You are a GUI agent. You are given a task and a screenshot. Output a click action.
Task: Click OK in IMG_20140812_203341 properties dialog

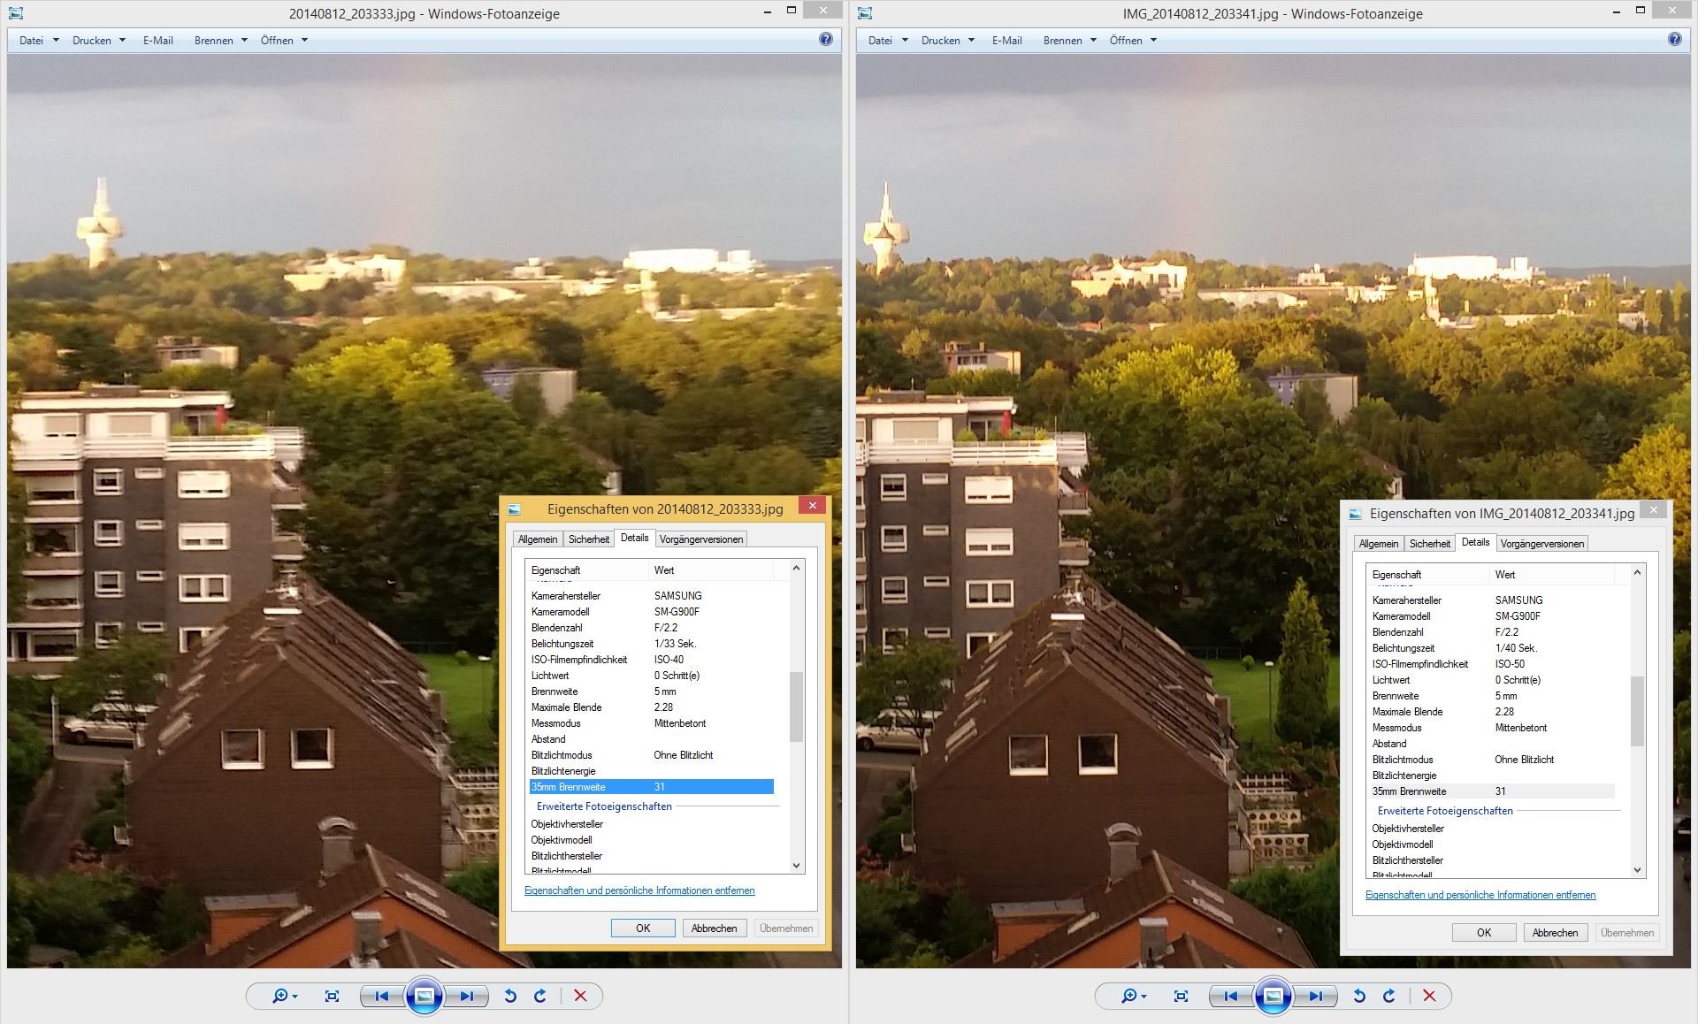pyautogui.click(x=1484, y=932)
